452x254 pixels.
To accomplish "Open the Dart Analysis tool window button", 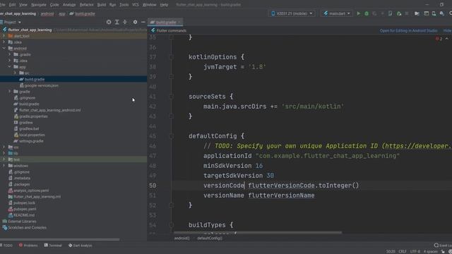I will (x=80, y=246).
